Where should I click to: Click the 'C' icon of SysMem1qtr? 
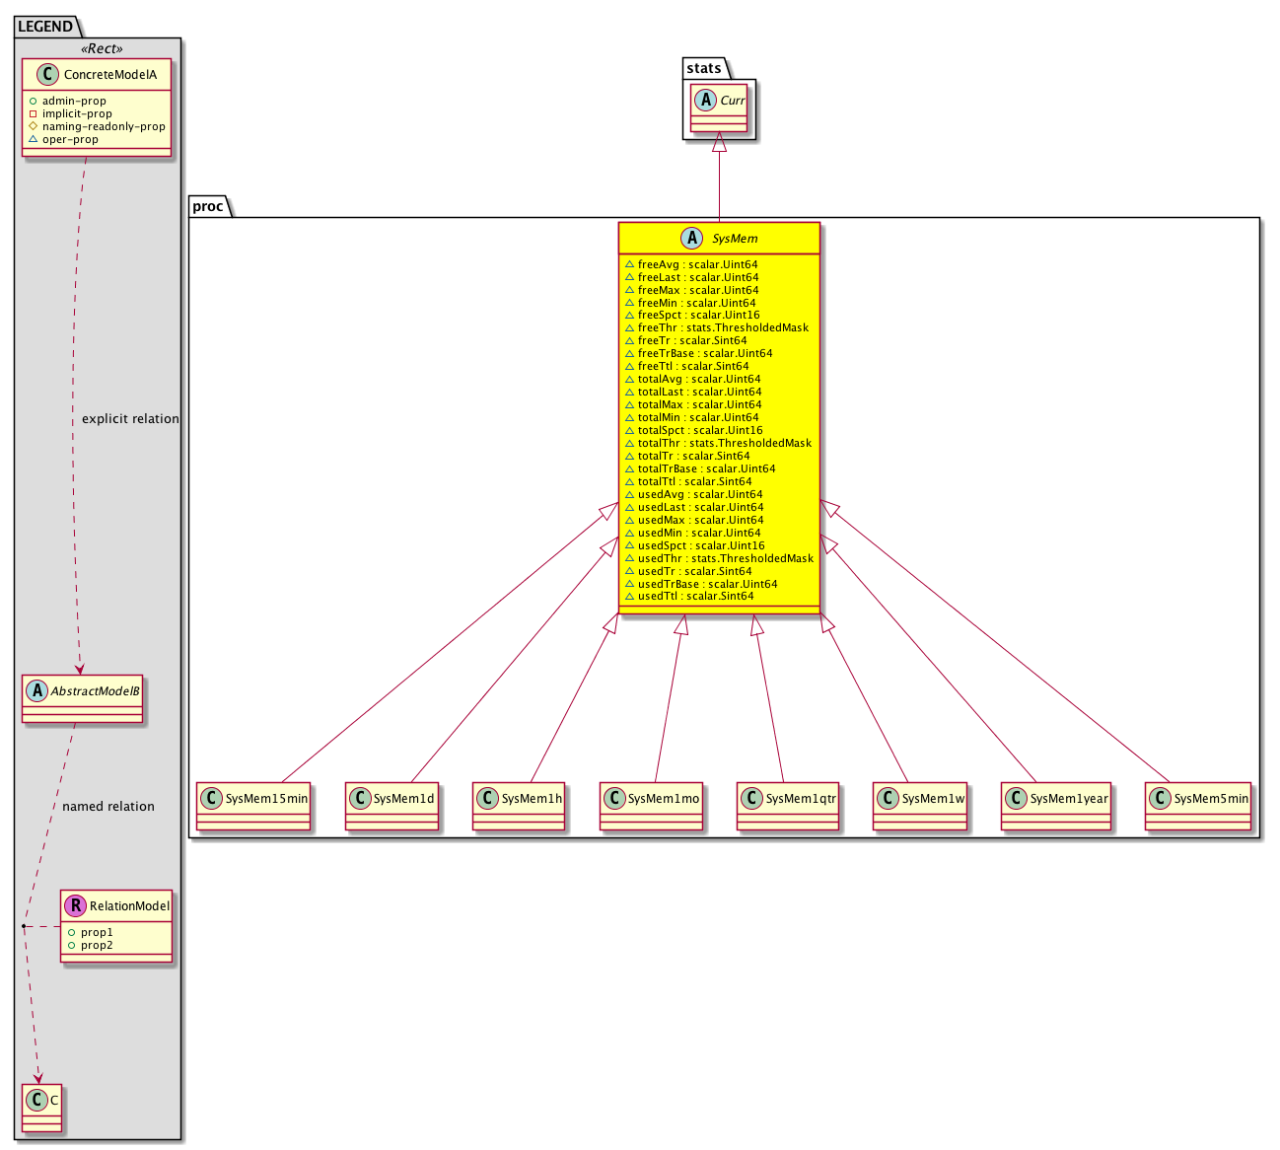click(751, 798)
